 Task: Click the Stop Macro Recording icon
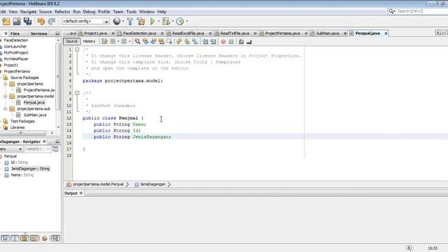tap(231, 42)
